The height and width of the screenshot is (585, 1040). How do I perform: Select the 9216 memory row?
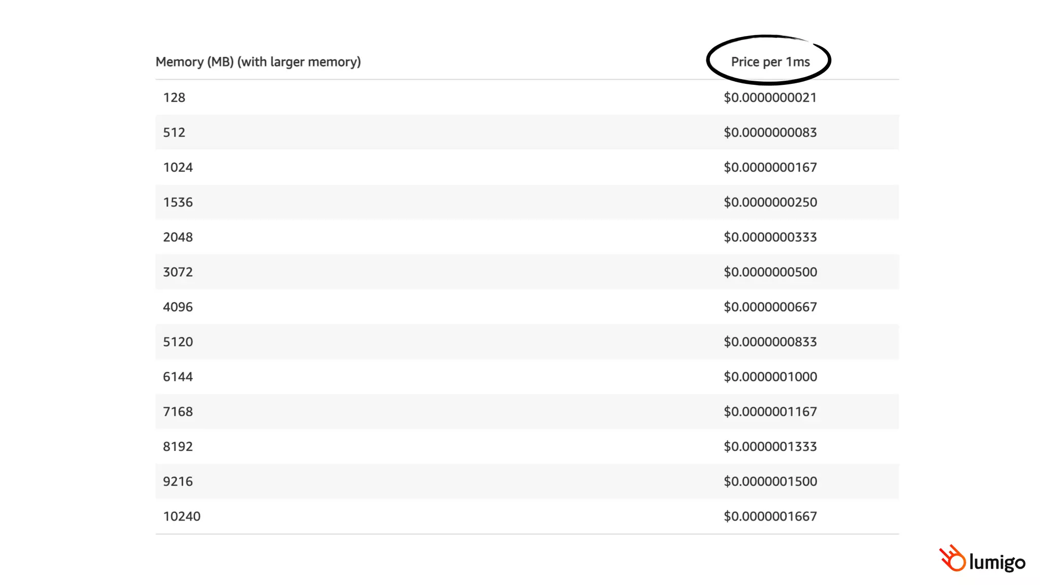(178, 481)
